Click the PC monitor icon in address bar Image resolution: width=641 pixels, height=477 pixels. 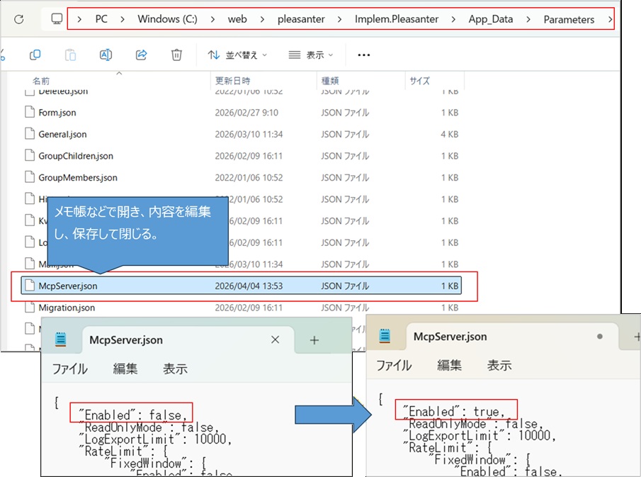pyautogui.click(x=57, y=19)
